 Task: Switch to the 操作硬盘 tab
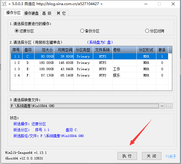coord(32,13)
